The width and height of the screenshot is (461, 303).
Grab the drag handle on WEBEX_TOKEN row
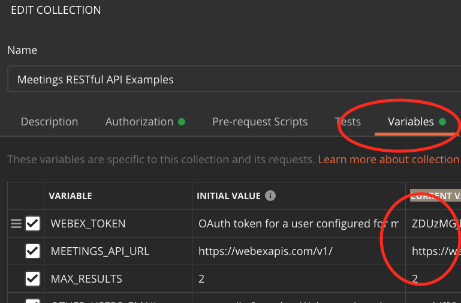(16, 224)
